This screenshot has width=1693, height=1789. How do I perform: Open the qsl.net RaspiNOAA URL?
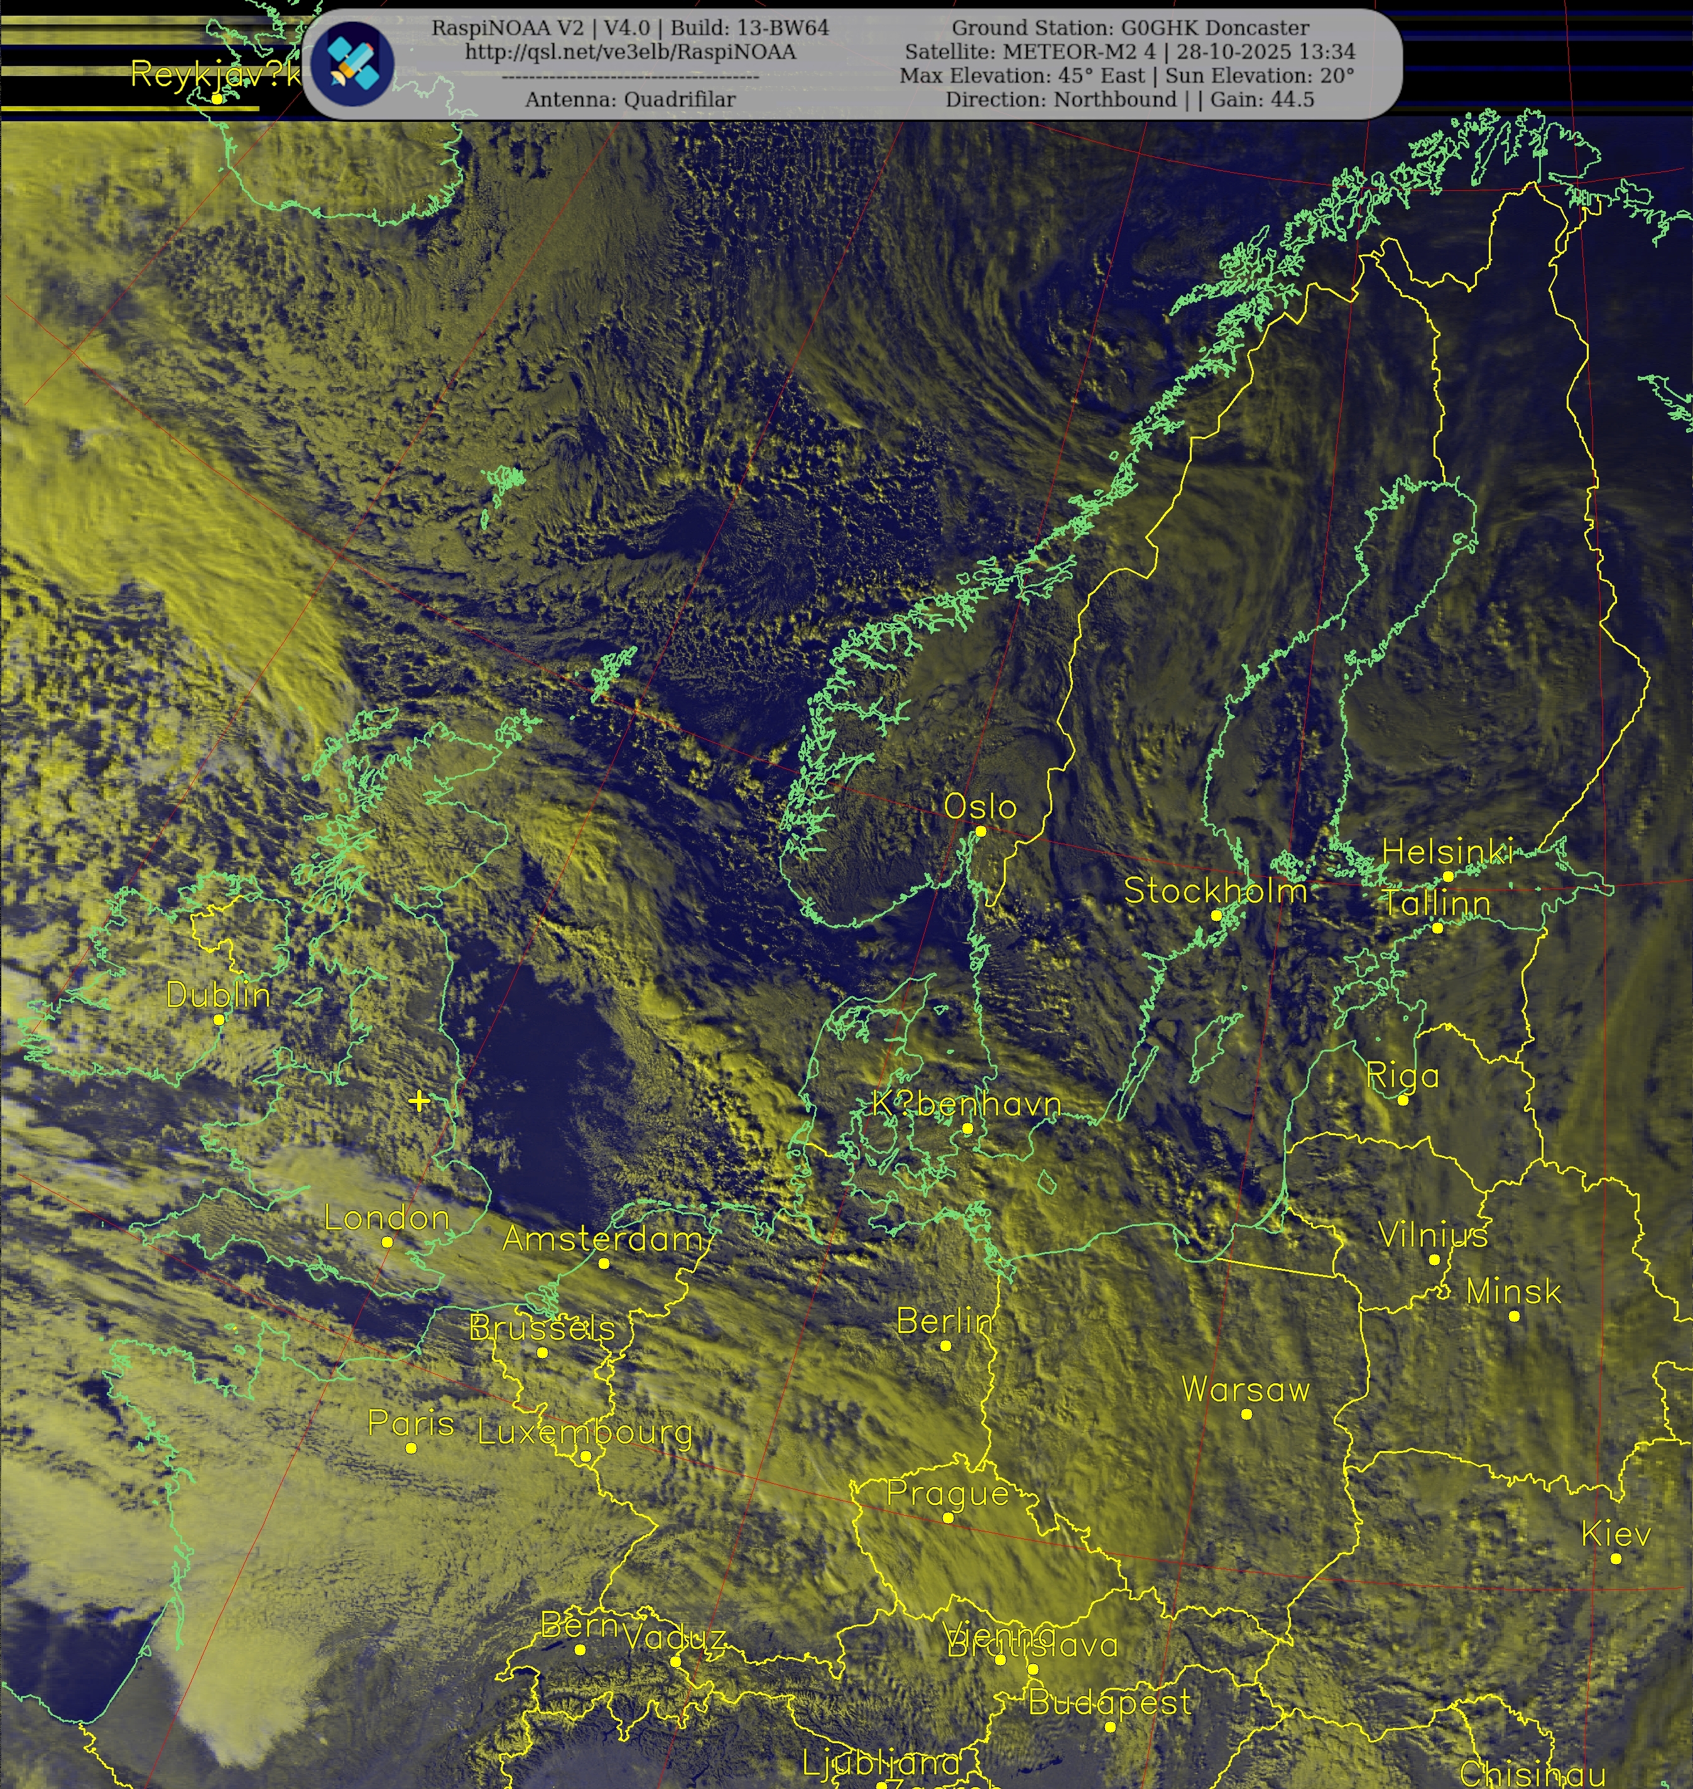(630, 52)
